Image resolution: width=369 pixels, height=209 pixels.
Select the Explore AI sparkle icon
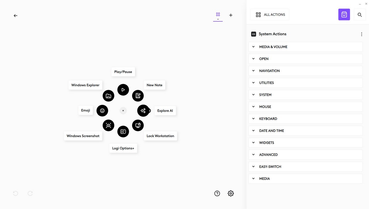(x=143, y=111)
